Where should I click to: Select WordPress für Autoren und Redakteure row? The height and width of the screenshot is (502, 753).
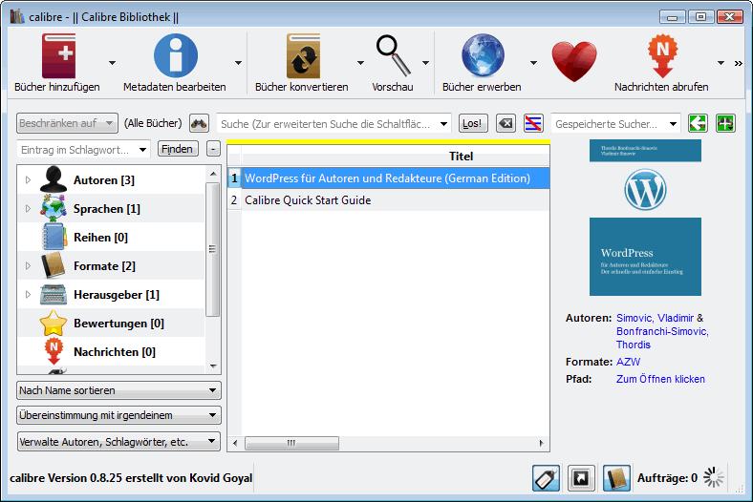coord(388,178)
